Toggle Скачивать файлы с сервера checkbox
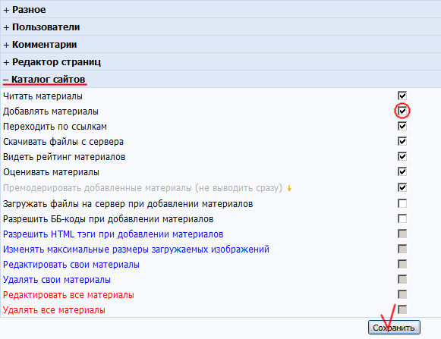This screenshot has width=441, height=339. [x=402, y=141]
